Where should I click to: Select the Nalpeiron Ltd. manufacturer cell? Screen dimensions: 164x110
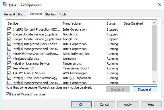click(x=72, y=63)
